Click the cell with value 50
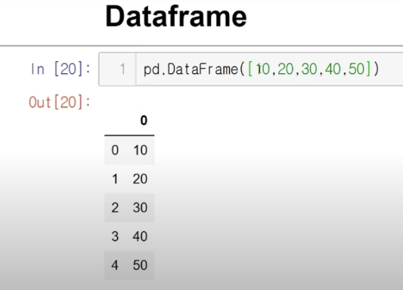This screenshot has width=403, height=290. pyautogui.click(x=140, y=265)
